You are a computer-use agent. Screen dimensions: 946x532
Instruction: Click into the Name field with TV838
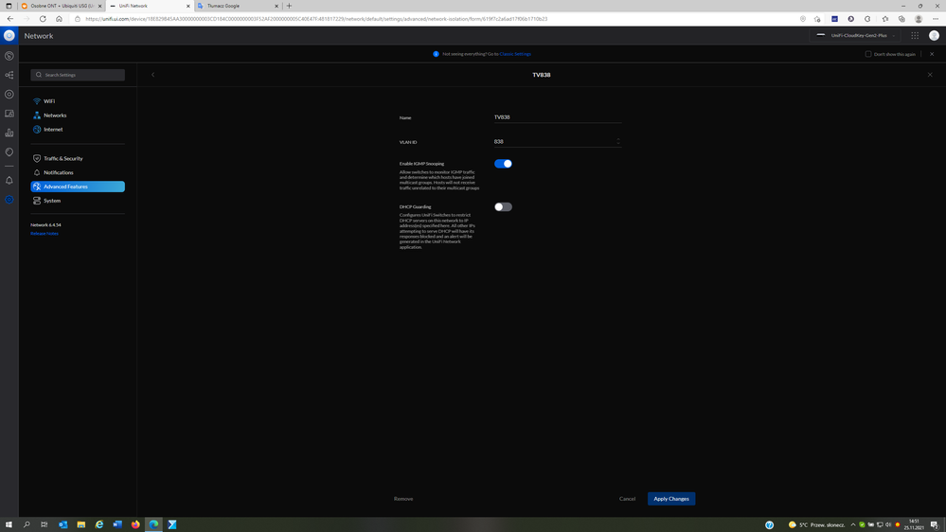556,117
